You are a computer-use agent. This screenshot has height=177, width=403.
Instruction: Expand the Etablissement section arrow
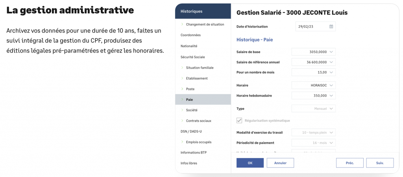(x=182, y=78)
